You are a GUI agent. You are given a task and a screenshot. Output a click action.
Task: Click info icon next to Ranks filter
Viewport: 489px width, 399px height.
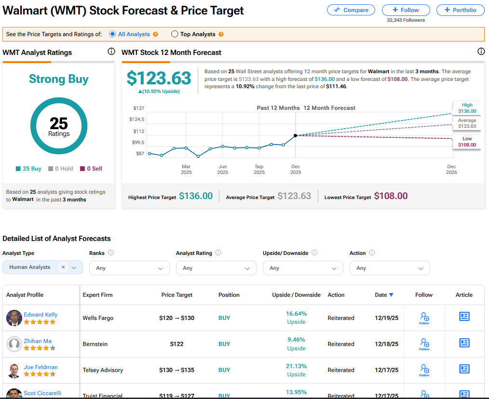[x=111, y=253]
